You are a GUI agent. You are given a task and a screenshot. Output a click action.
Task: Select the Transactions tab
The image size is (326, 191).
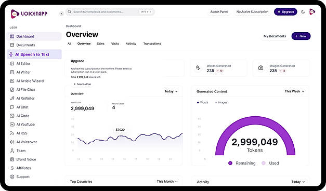pos(152,44)
